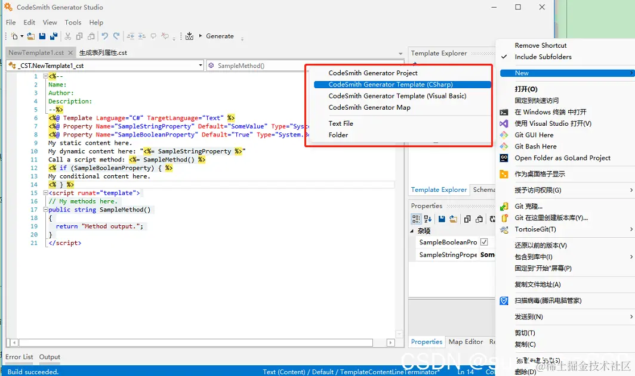Close the NewTemplate1.cst tab
The width and height of the screenshot is (635, 376).
(70, 52)
